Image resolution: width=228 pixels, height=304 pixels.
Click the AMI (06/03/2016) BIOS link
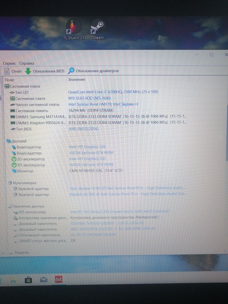tap(84, 129)
